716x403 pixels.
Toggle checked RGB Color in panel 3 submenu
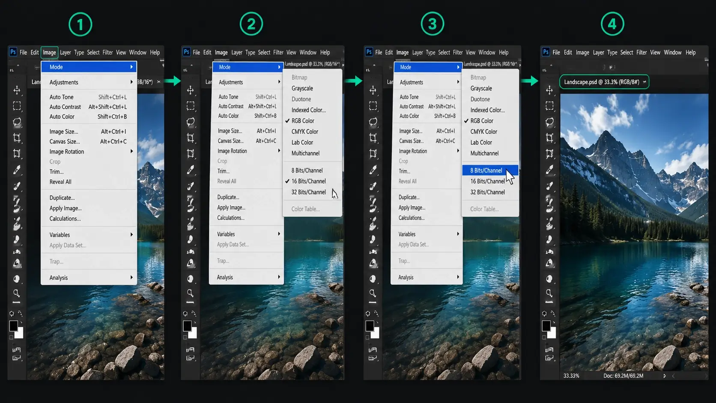pyautogui.click(x=490, y=121)
